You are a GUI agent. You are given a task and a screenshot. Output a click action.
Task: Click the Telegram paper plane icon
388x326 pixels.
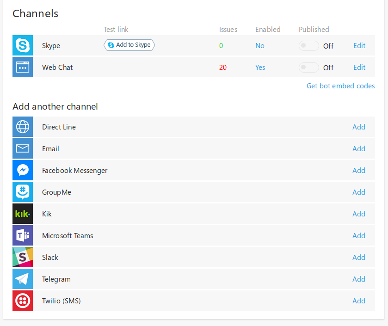(22, 279)
